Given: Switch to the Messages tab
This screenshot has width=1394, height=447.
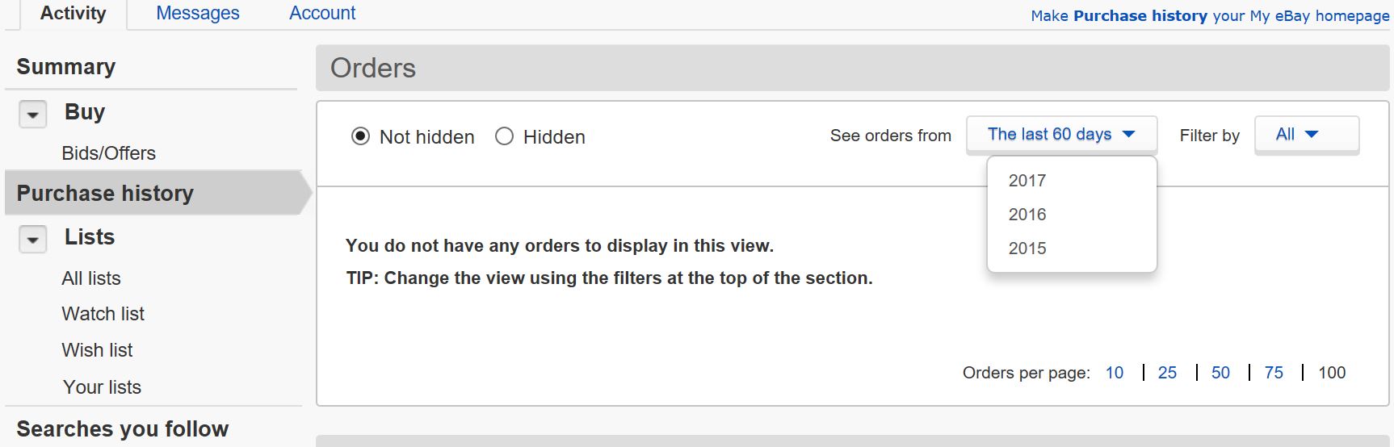Looking at the screenshot, I should (198, 14).
